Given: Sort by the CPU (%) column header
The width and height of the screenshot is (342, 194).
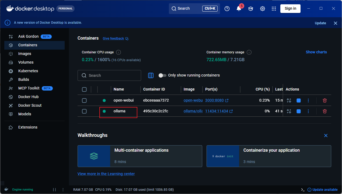Looking at the screenshot, I should coord(263,89).
